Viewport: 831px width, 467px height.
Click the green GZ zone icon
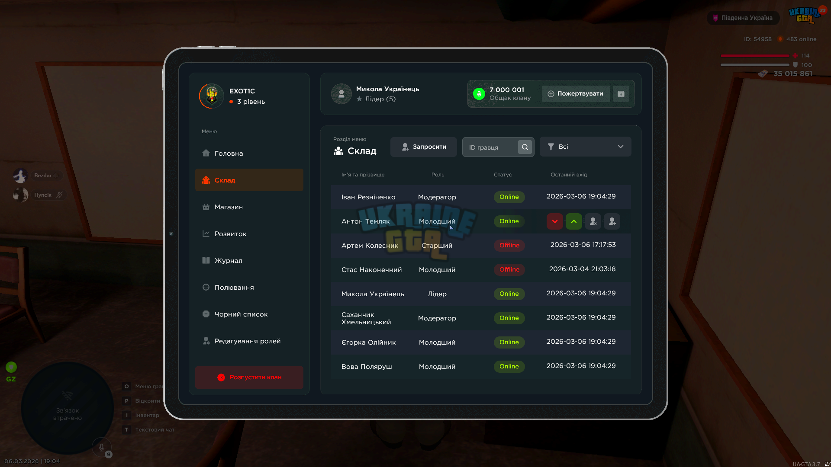click(11, 367)
